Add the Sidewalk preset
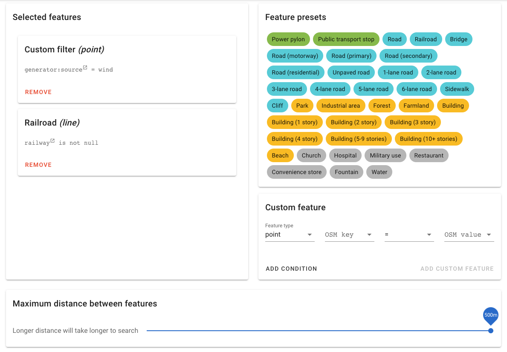The height and width of the screenshot is (352, 507). point(457,89)
